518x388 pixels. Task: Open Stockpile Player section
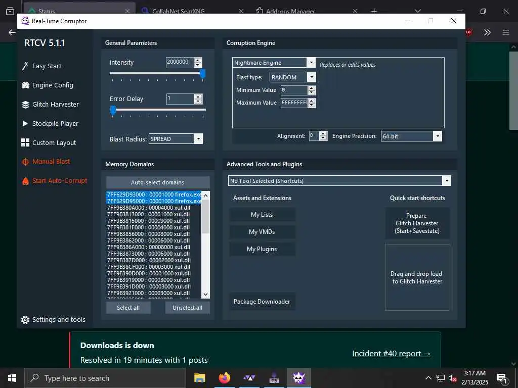(55, 123)
